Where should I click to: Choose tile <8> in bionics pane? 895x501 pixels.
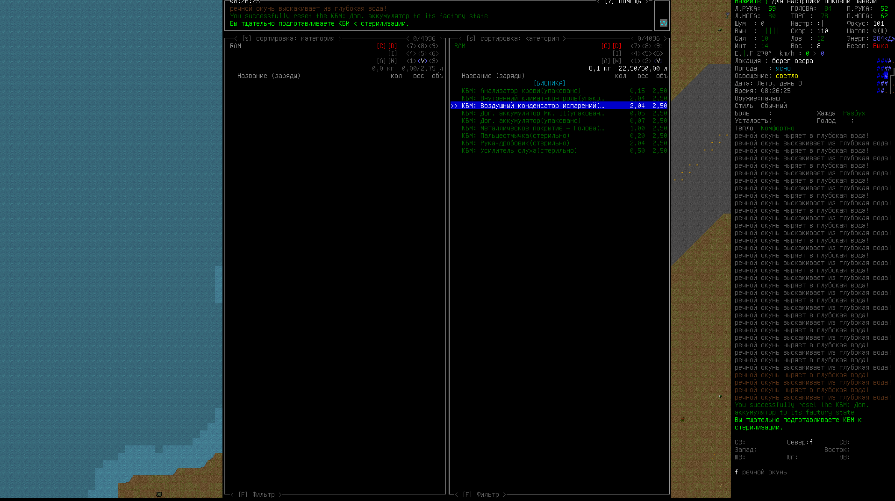647,46
